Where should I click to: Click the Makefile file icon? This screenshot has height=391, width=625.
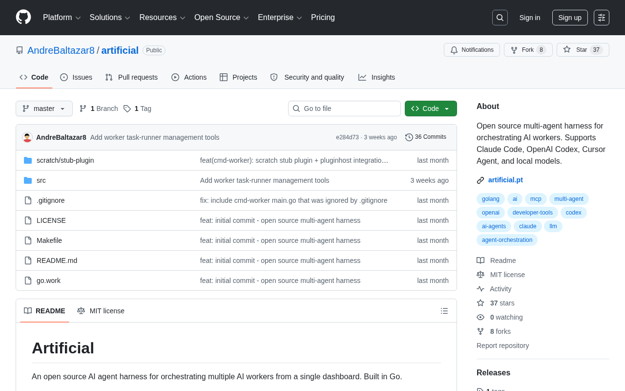click(28, 240)
